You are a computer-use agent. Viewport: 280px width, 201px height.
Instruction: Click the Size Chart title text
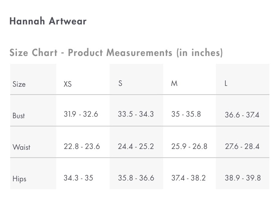click(116, 53)
